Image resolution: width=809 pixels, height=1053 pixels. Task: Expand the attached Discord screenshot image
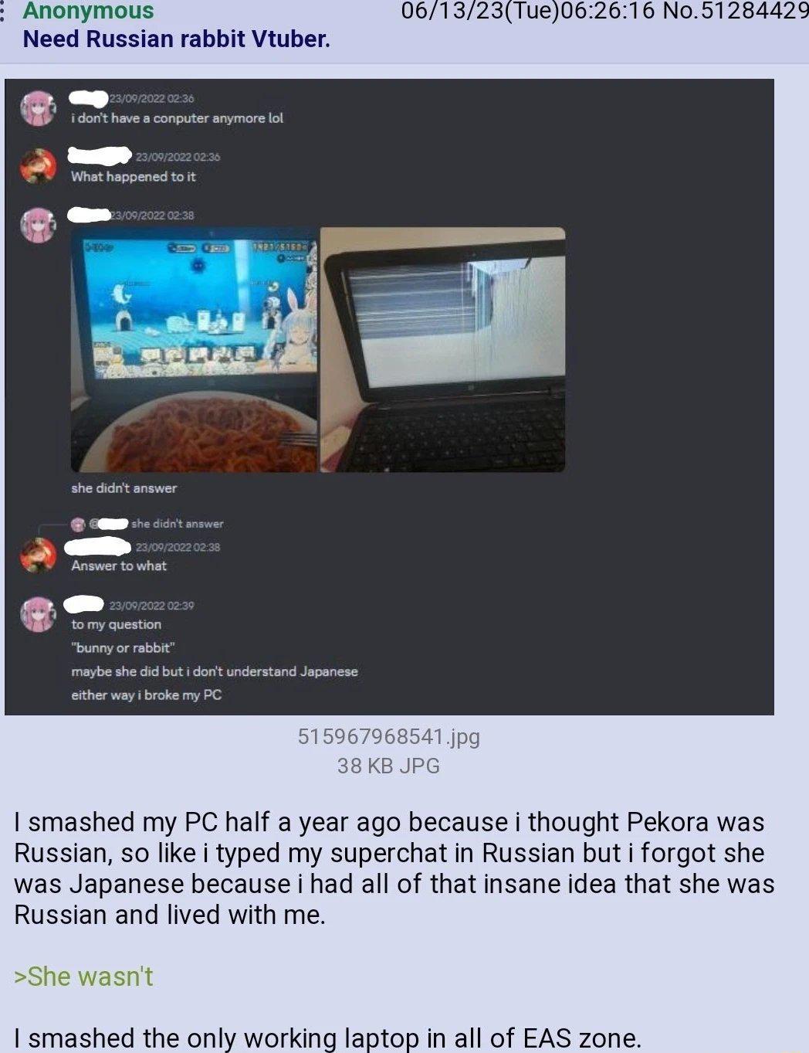pyautogui.click(x=389, y=396)
